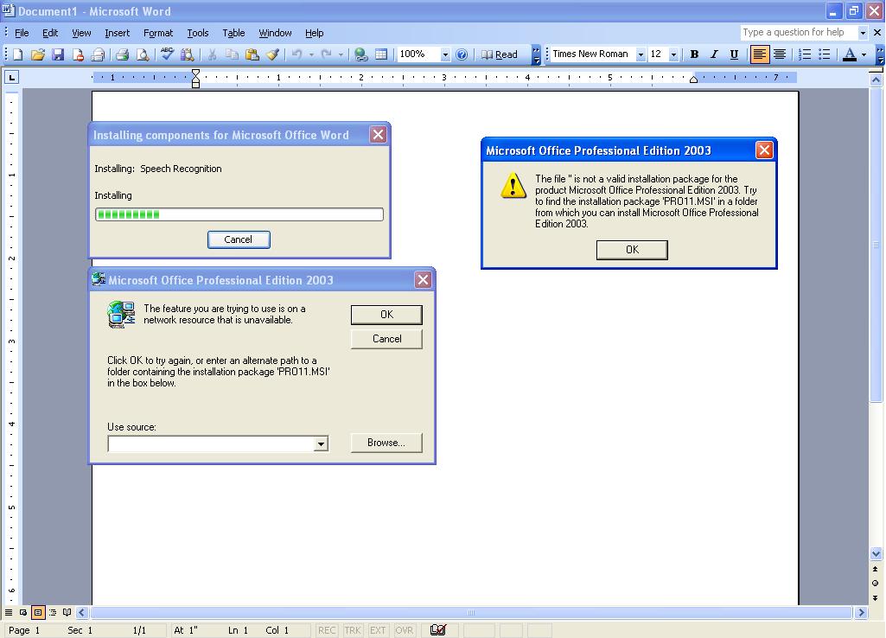Viewport: 886px width, 638px height.
Task: Click the Undo arrow icon
Action: pyautogui.click(x=297, y=54)
